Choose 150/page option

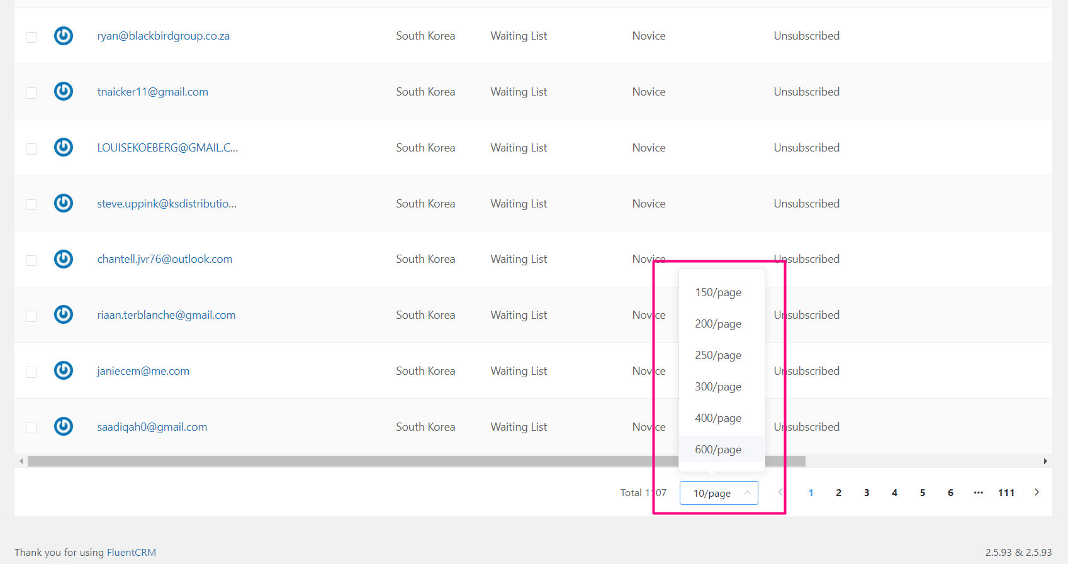pos(722,292)
